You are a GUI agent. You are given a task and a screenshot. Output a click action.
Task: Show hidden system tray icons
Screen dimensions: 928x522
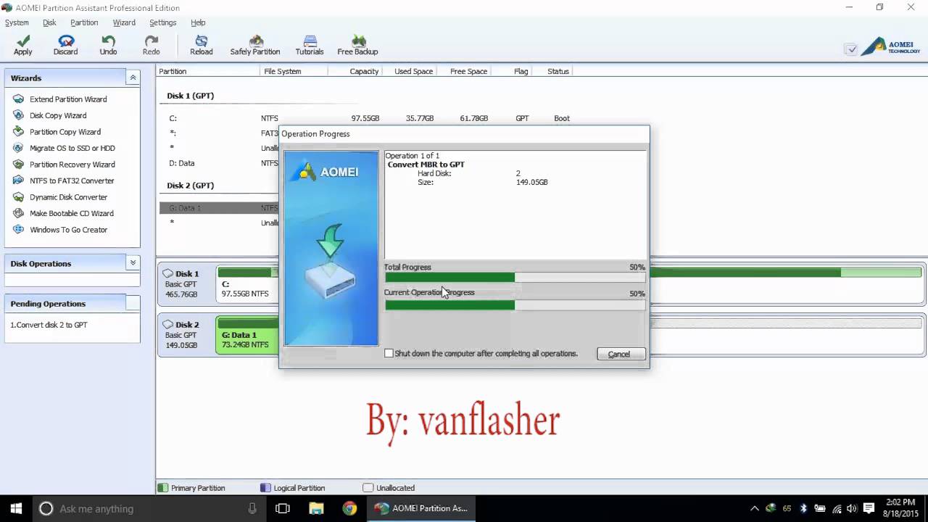tap(755, 508)
